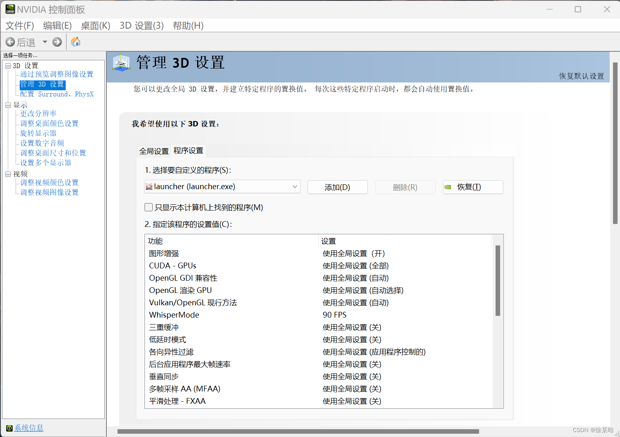Click the settings list vertical scrollbar thumb
620x437 pixels.
498,281
